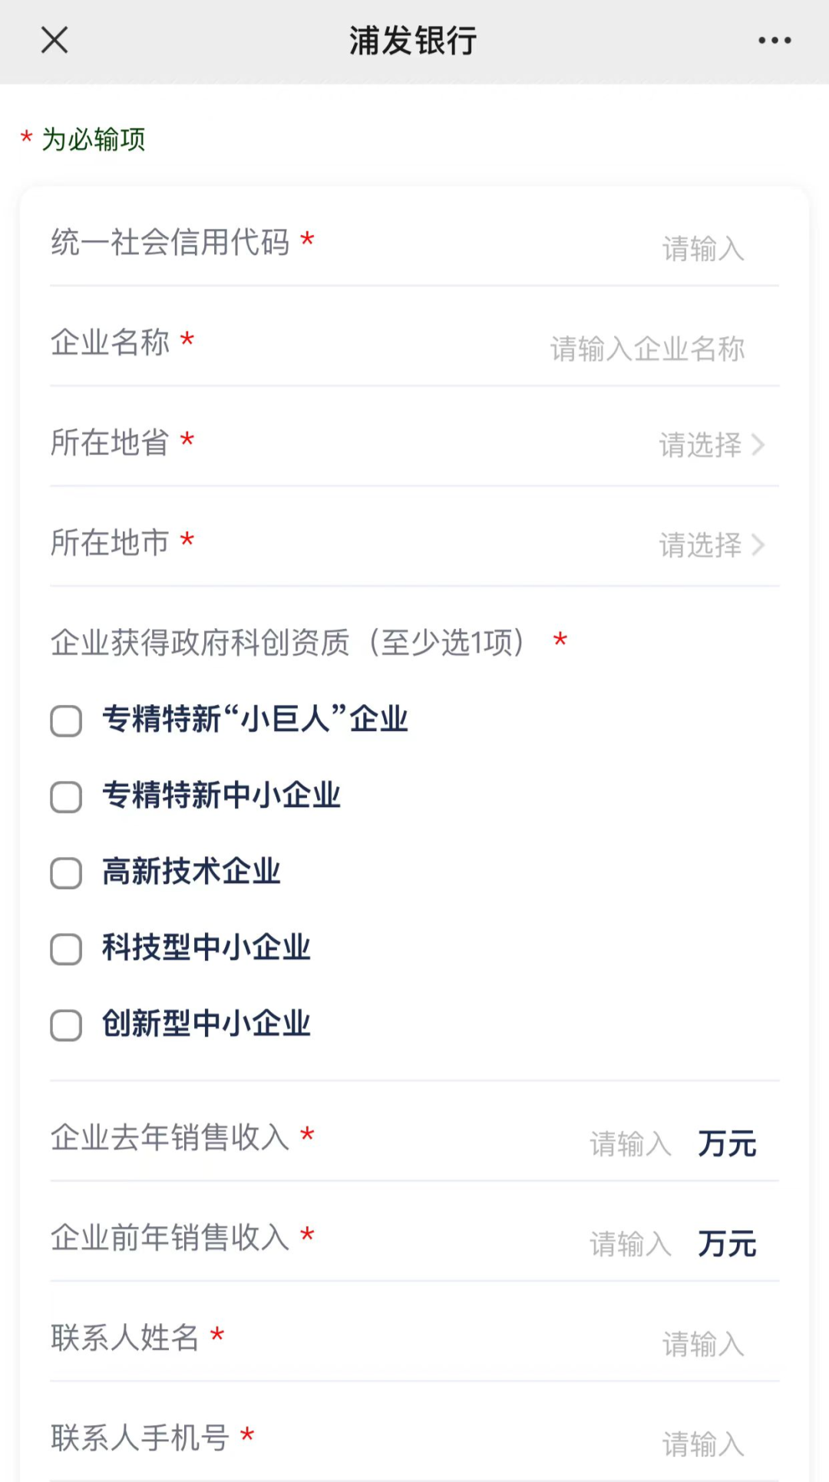Tap the 浦发银行 page title
The width and height of the screenshot is (829, 1482).
pos(414,41)
